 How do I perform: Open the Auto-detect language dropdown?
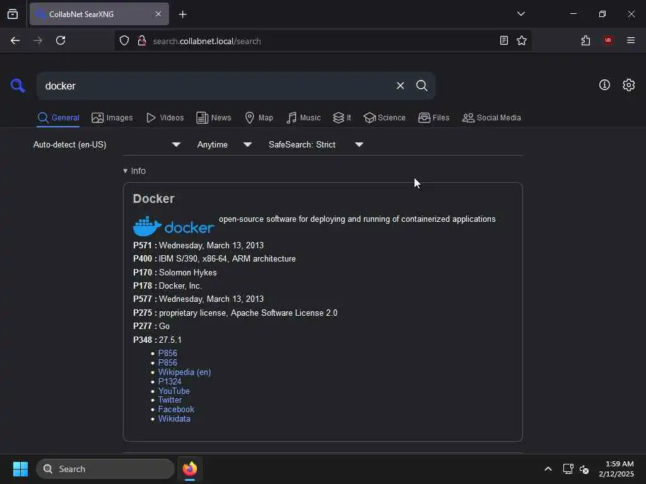click(x=107, y=144)
